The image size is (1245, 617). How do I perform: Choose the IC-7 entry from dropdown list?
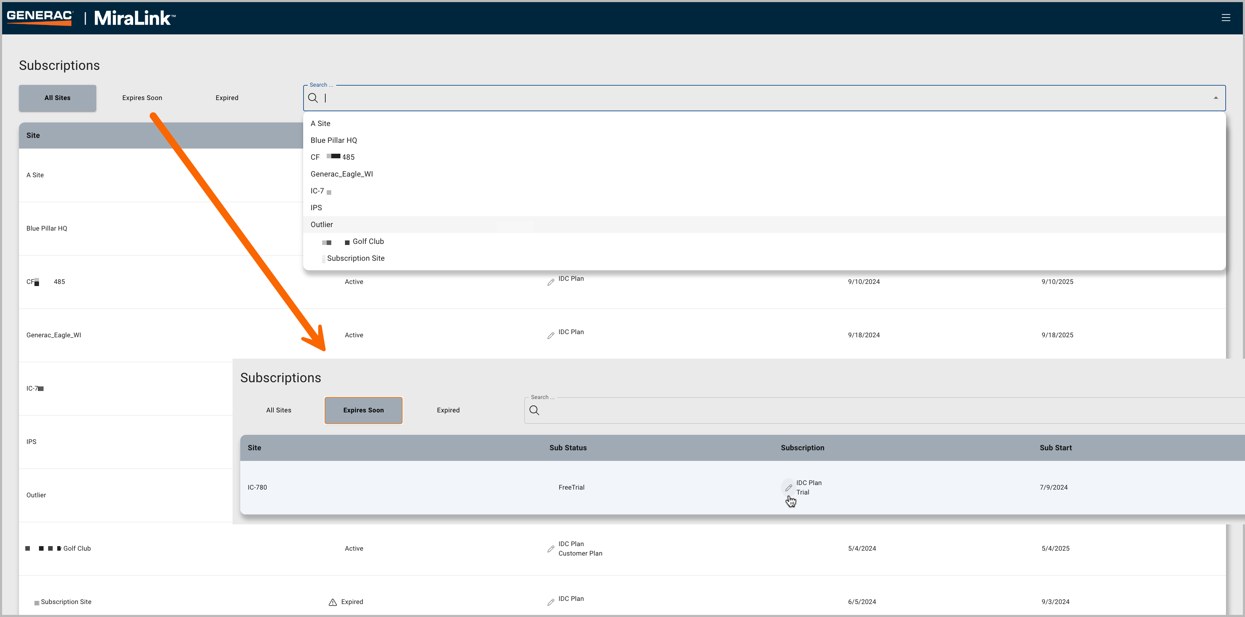(x=764, y=191)
